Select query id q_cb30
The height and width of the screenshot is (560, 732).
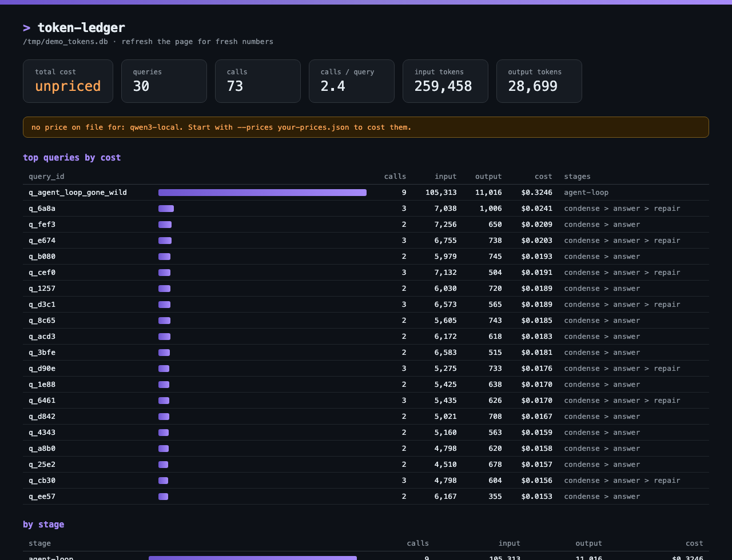point(42,481)
